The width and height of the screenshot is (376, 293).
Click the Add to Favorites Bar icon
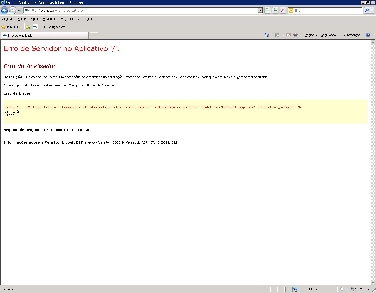coord(28,27)
